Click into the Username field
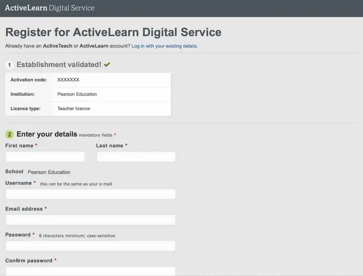Screen dimensions: 363x276 click(x=90, y=194)
